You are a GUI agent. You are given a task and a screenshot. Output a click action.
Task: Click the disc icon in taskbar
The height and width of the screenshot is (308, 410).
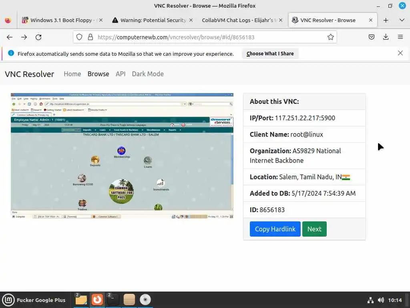click(x=145, y=300)
